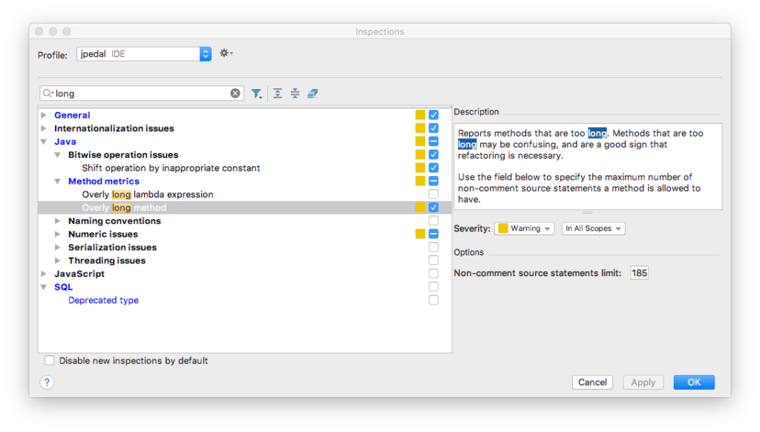Uncheck the Overly long method checkbox
The image size is (760, 432).
pyautogui.click(x=433, y=208)
